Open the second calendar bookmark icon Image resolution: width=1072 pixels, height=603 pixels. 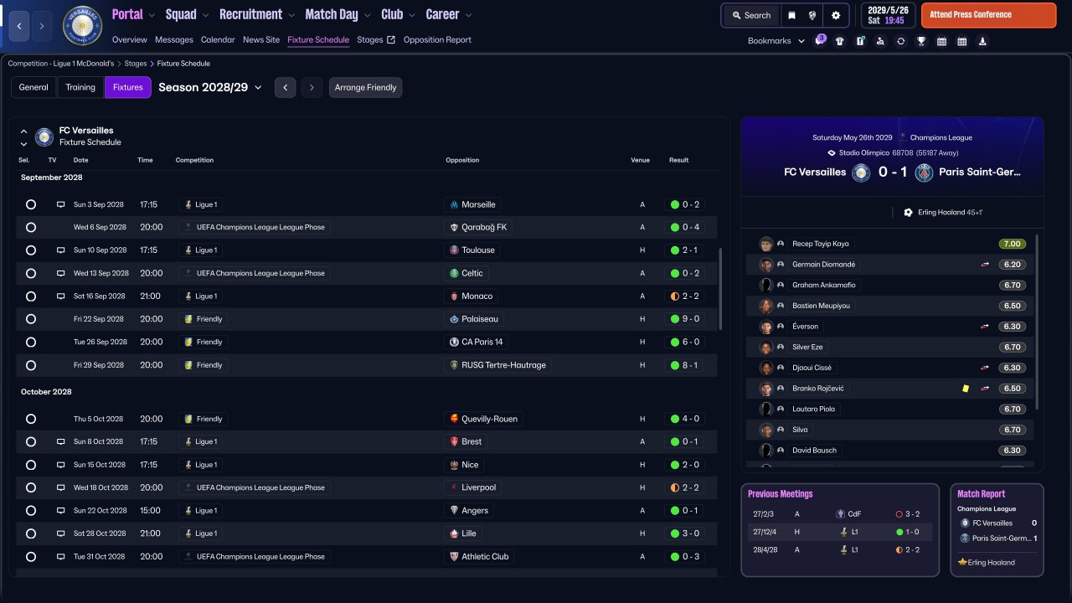pos(961,41)
